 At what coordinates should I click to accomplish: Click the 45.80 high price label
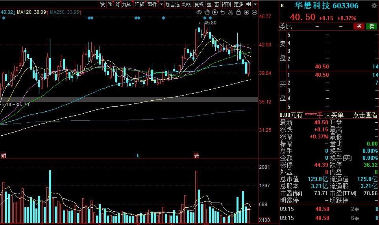[210, 23]
